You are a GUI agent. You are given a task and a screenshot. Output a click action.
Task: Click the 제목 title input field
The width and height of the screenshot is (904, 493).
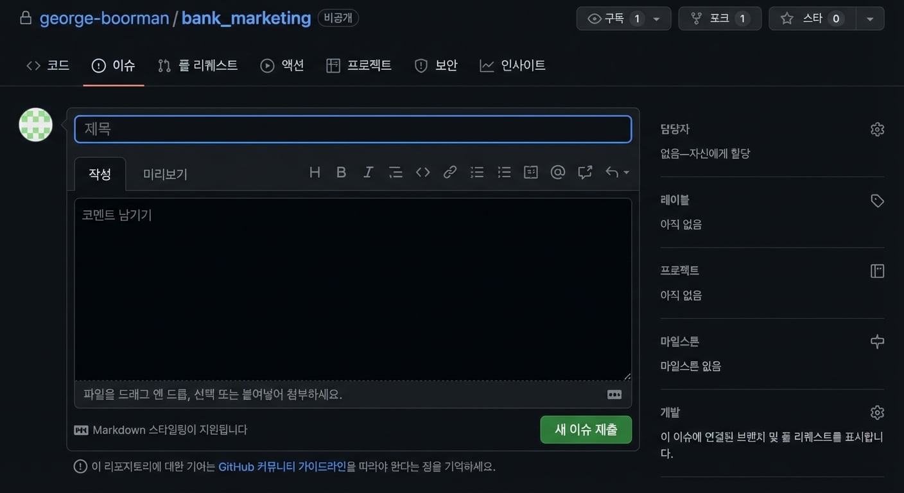[x=353, y=129]
